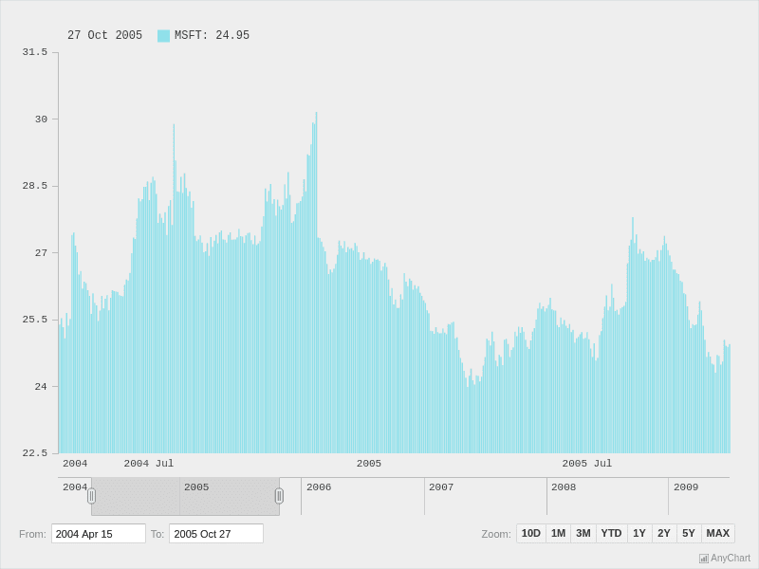This screenshot has width=759, height=569.
Task: Click 2007 in the scroller timeline
Action: [441, 487]
